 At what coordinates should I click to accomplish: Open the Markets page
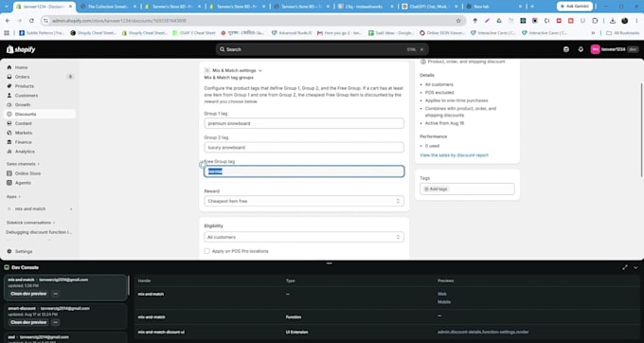(24, 133)
